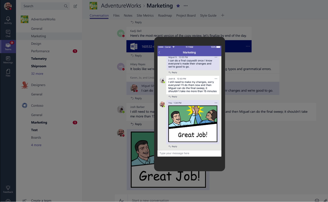The image size is (328, 202).
Task: Open the Great Job meme in phone
Action: [193, 124]
